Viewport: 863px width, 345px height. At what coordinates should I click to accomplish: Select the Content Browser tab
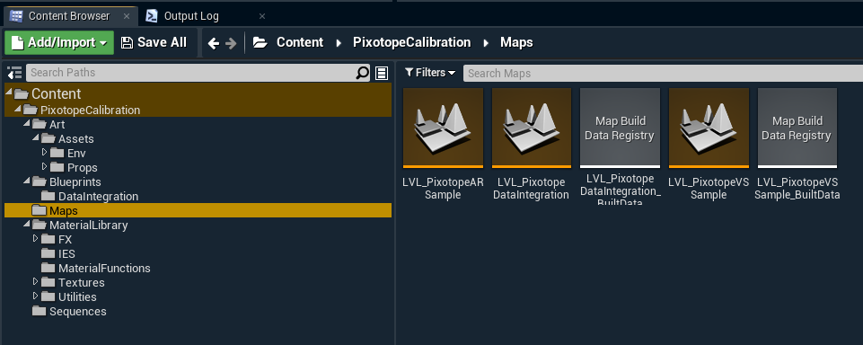(x=69, y=16)
